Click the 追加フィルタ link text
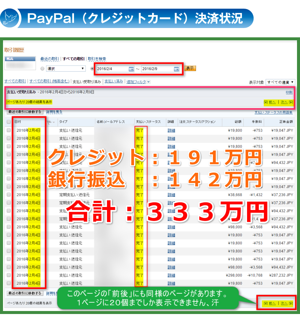Screen dimensions: 300x322 (136, 82)
